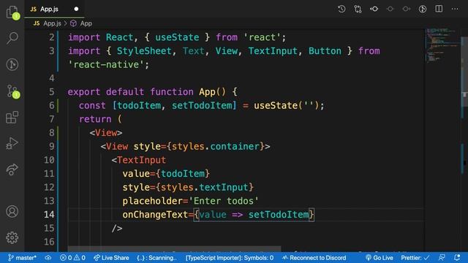Click the synchronize changes cloud icon

click(48, 258)
